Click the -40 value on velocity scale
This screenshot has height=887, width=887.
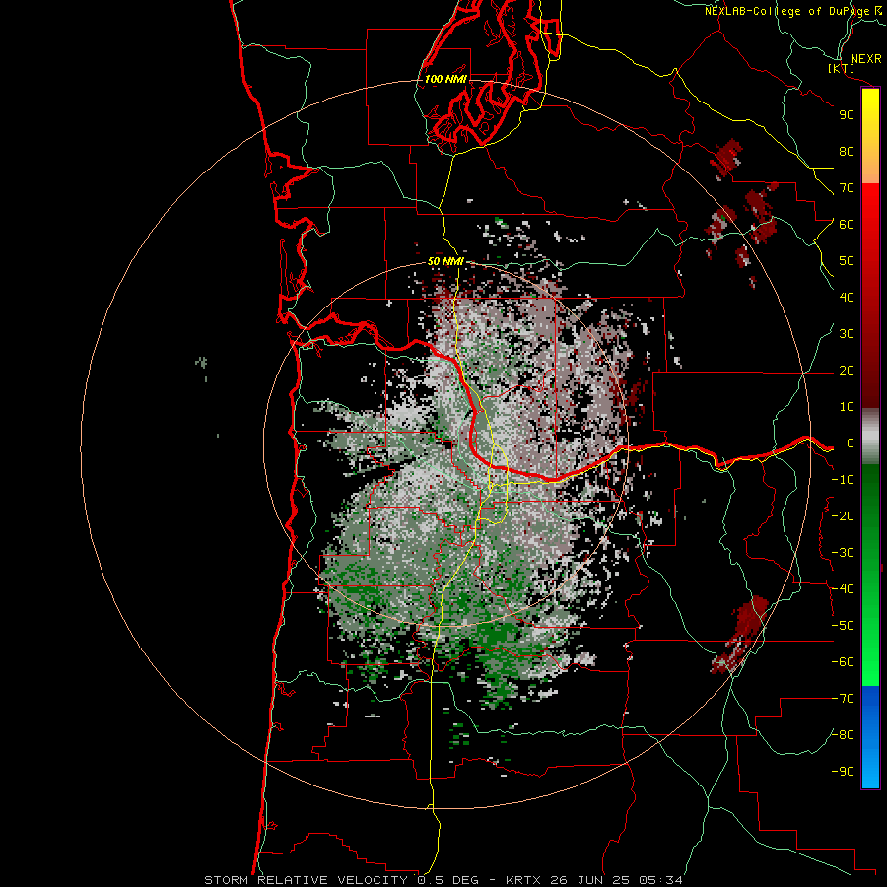click(x=843, y=589)
